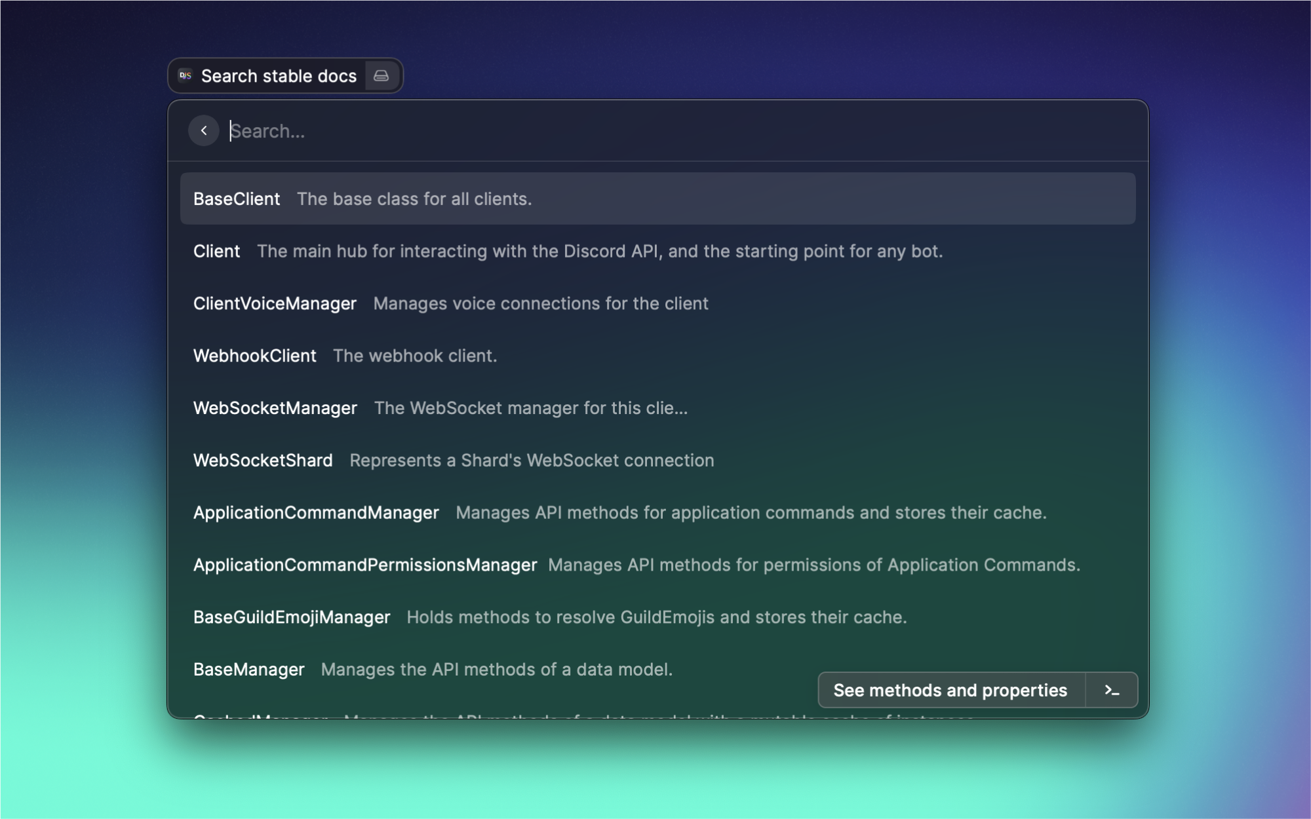This screenshot has height=819, width=1311.
Task: Select the BaseManager list item
Action: click(248, 670)
